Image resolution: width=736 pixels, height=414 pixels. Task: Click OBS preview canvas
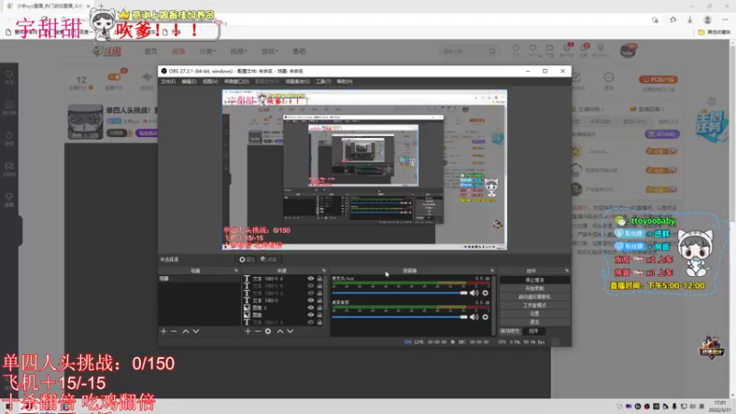364,169
